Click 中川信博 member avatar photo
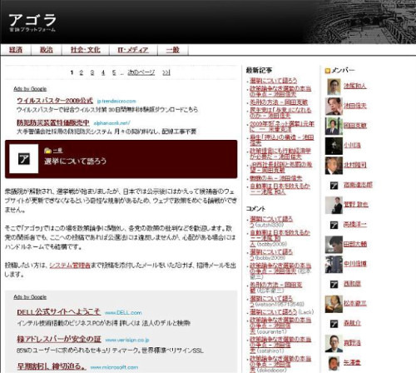Image resolution: width=416 pixels, height=373 pixels. [x=334, y=265]
